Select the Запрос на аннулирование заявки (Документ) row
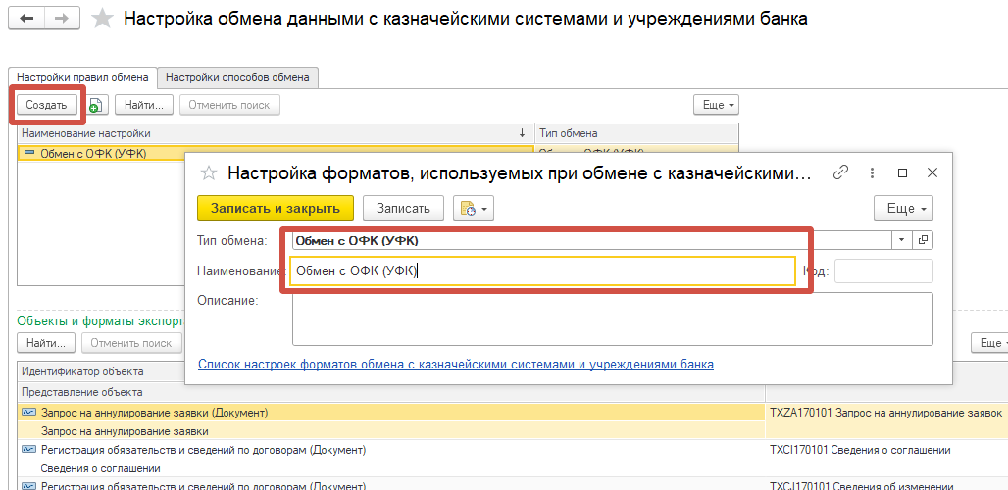 [x=391, y=413]
